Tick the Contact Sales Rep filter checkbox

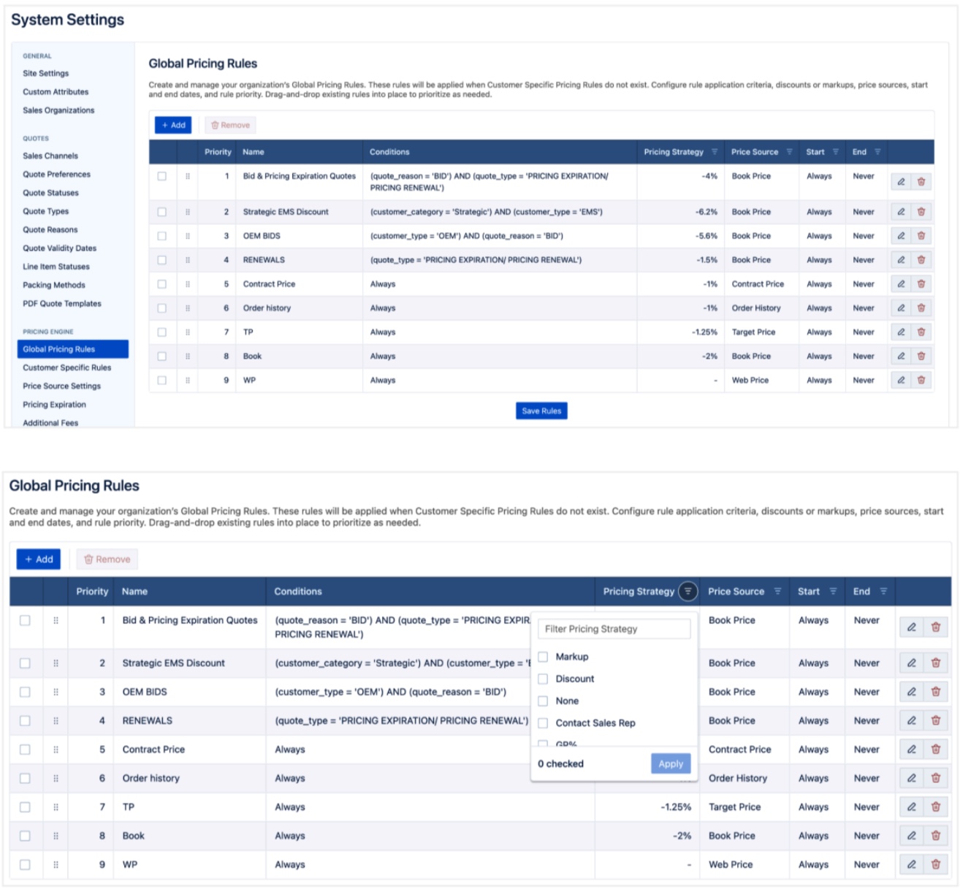point(543,723)
